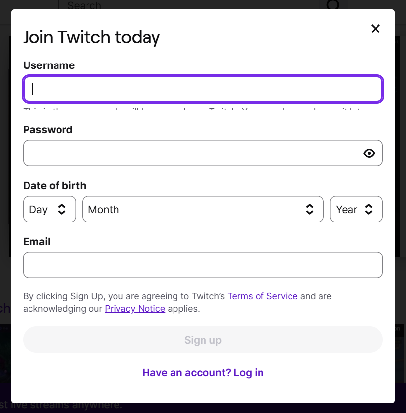Toggle password visibility eye icon
This screenshot has height=413, width=406.
coord(369,153)
